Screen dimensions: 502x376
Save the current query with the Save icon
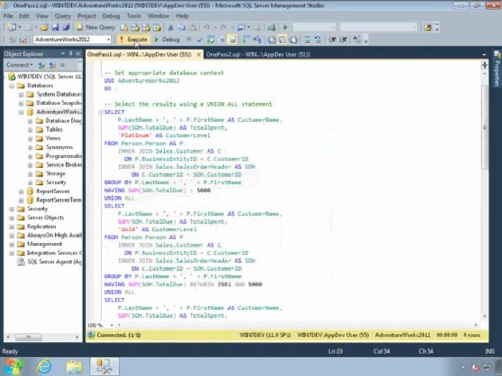(x=55, y=28)
